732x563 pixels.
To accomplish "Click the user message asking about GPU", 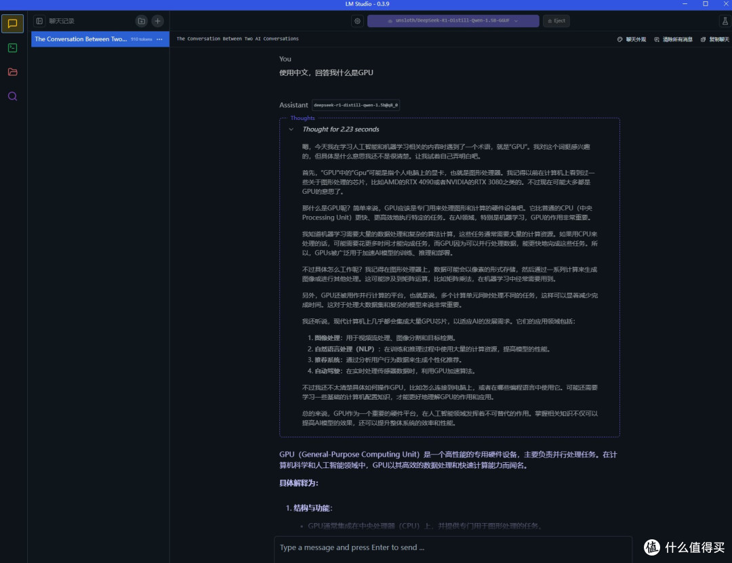I will pyautogui.click(x=326, y=72).
